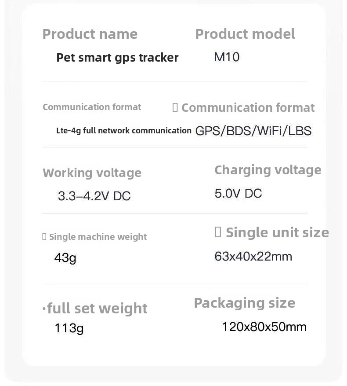Click the "Product name" heading
Screen dimensions: 347x386
tap(90, 34)
